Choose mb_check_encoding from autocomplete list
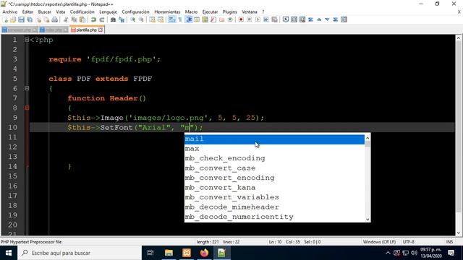 pos(275,159)
